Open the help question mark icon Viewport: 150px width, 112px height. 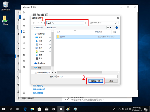pos(117,27)
